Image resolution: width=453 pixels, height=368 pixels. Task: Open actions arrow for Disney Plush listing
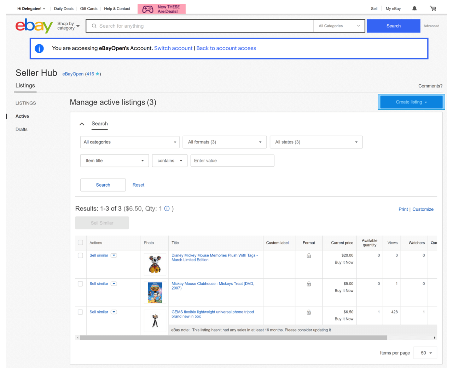114,255
